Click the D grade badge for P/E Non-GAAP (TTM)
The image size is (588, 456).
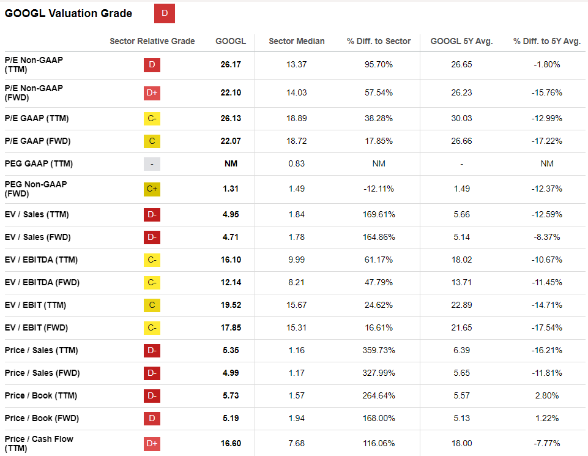(x=152, y=65)
